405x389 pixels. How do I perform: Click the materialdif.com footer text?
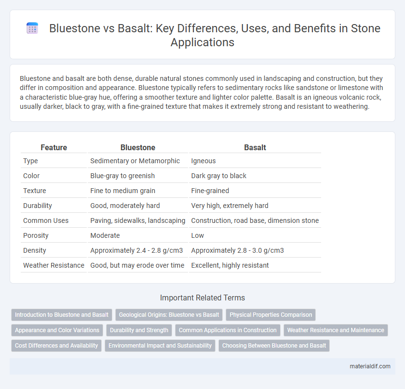(x=370, y=366)
